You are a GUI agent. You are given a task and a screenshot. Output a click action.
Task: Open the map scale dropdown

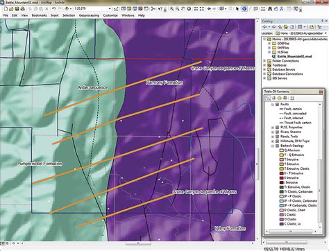point(110,9)
